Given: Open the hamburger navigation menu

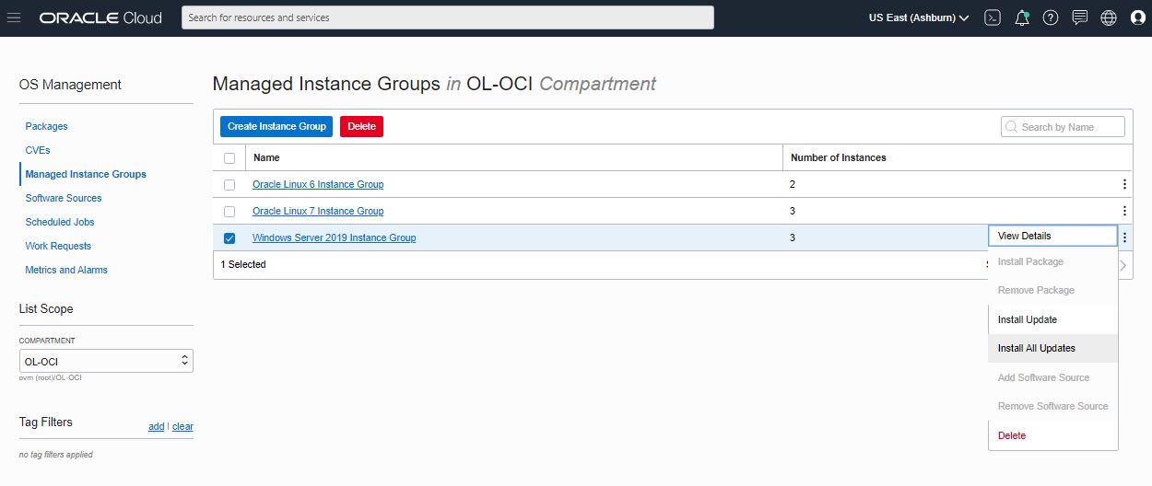Looking at the screenshot, I should (x=14, y=17).
